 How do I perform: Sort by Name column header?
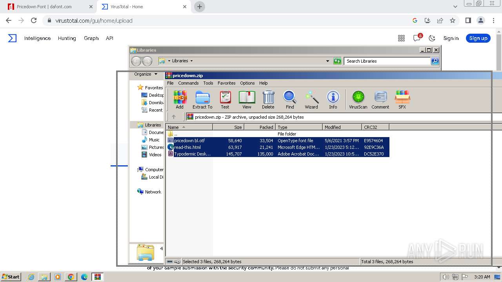[189, 127]
